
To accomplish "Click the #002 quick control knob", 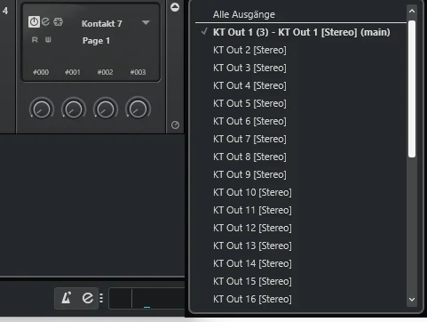I will coord(106,109).
